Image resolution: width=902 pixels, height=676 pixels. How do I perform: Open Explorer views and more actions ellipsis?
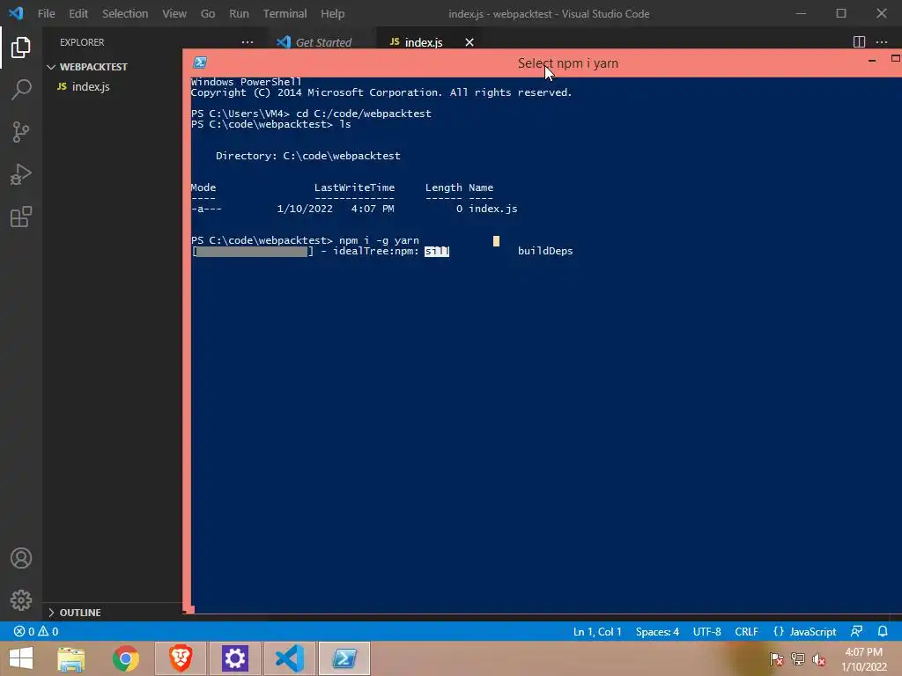(x=248, y=42)
